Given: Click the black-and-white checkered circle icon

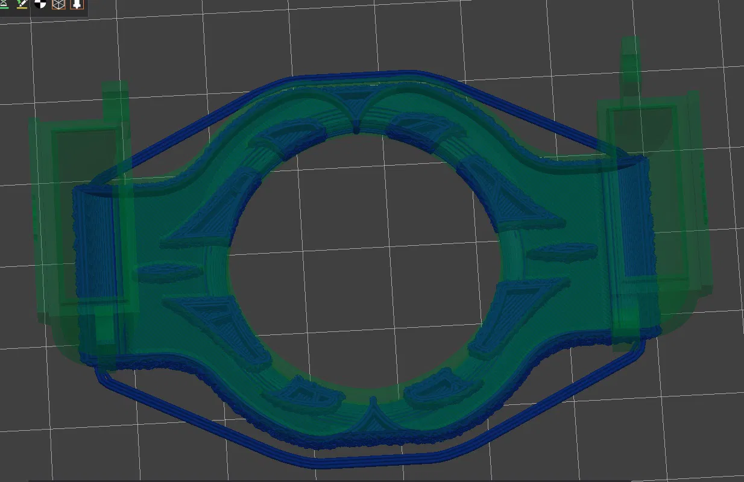Looking at the screenshot, I should click(40, 4).
